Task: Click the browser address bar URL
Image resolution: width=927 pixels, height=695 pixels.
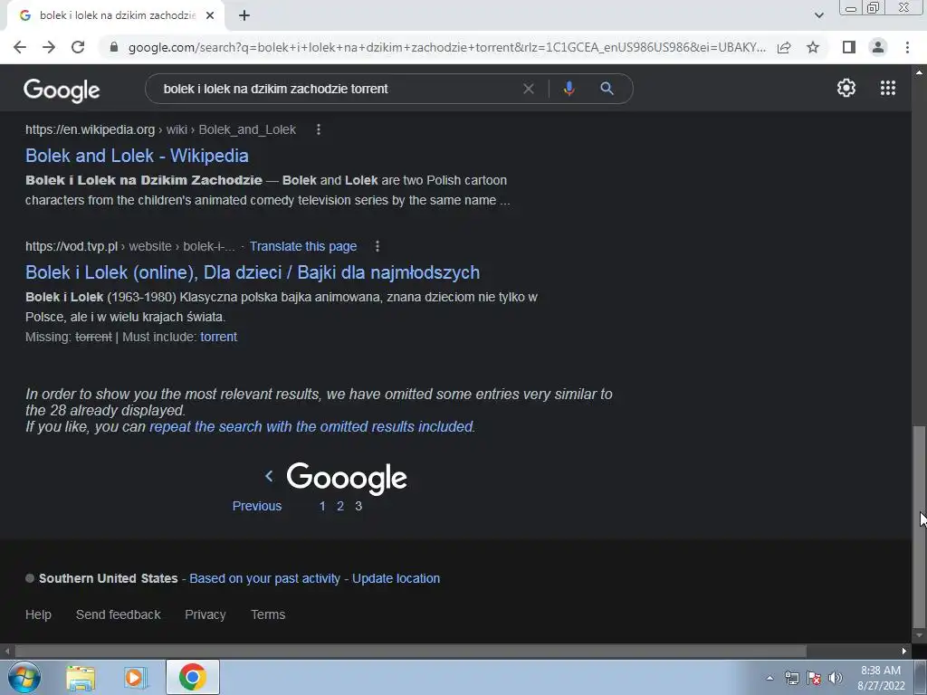Action: pyautogui.click(x=446, y=47)
